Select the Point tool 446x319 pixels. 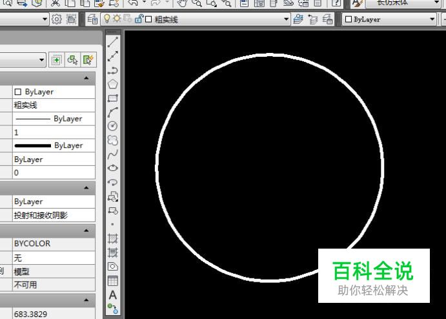[113, 224]
